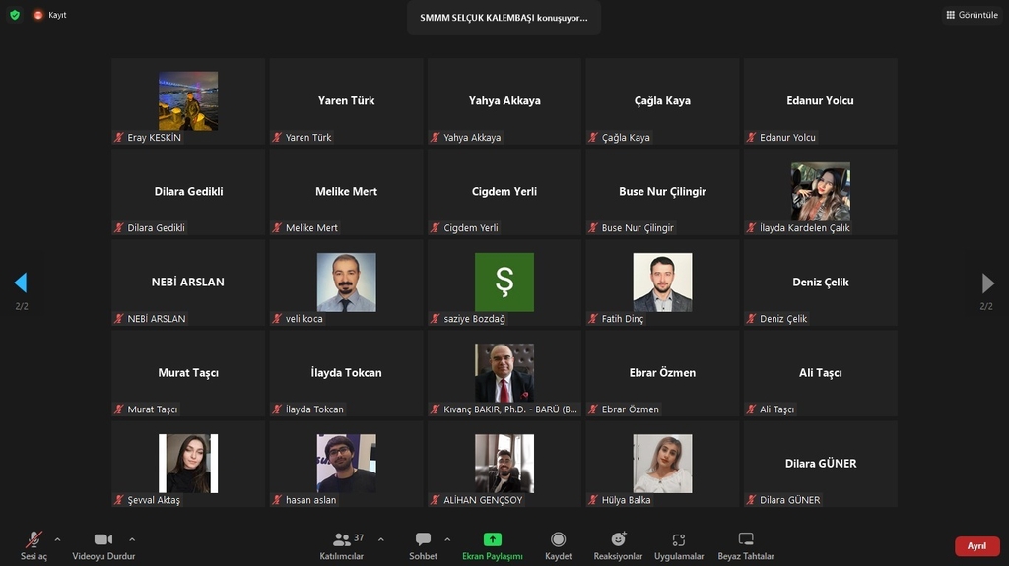Click muted mic icon beside Edanur Yolcu label
The width and height of the screenshot is (1009, 566).
tap(752, 137)
